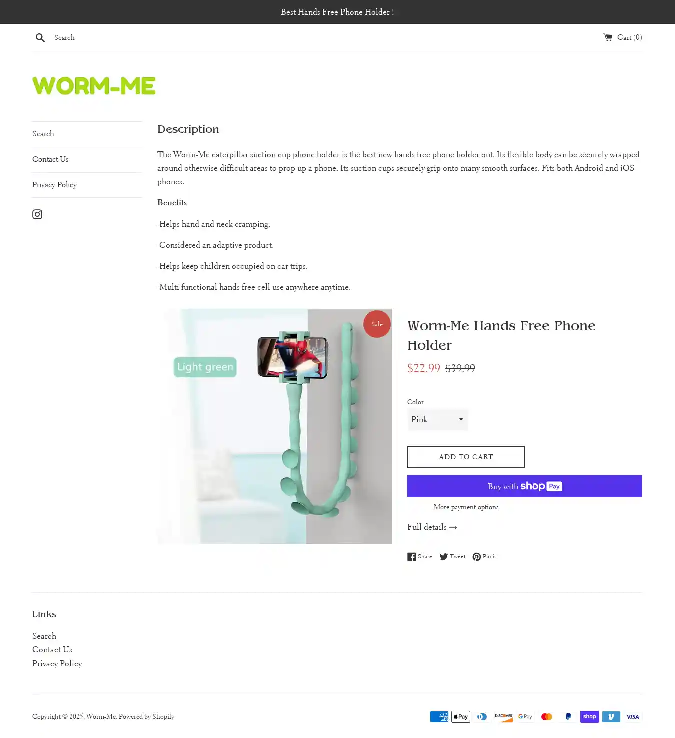Click the Worm-Me logo
The image size is (675, 738).
94,86
